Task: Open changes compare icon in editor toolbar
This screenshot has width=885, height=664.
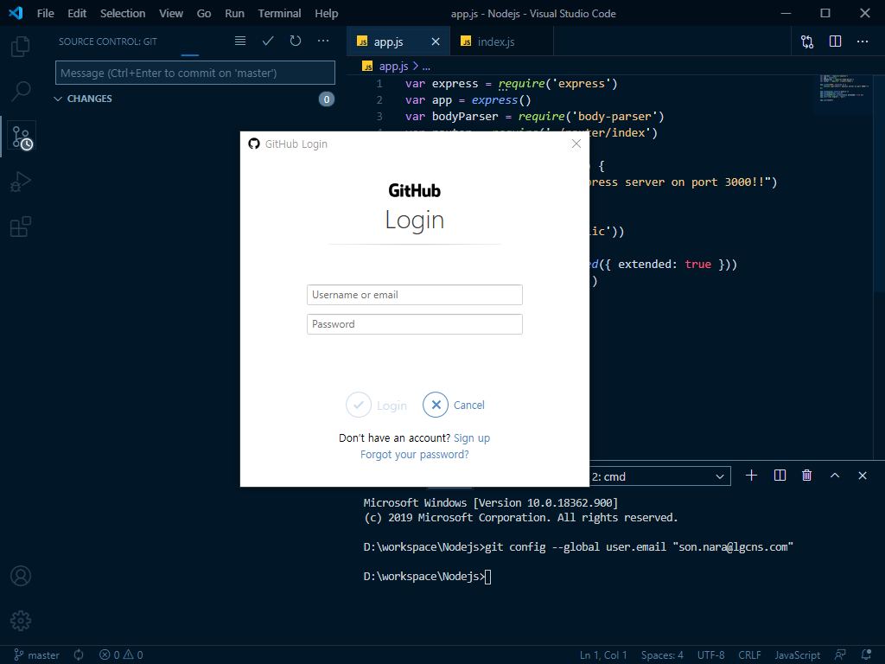Action: point(807,41)
